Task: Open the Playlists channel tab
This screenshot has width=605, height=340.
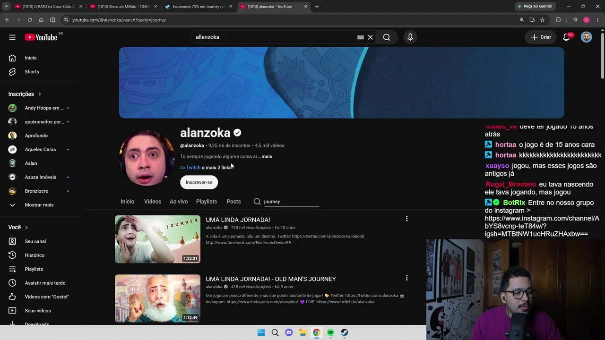Action: click(207, 202)
